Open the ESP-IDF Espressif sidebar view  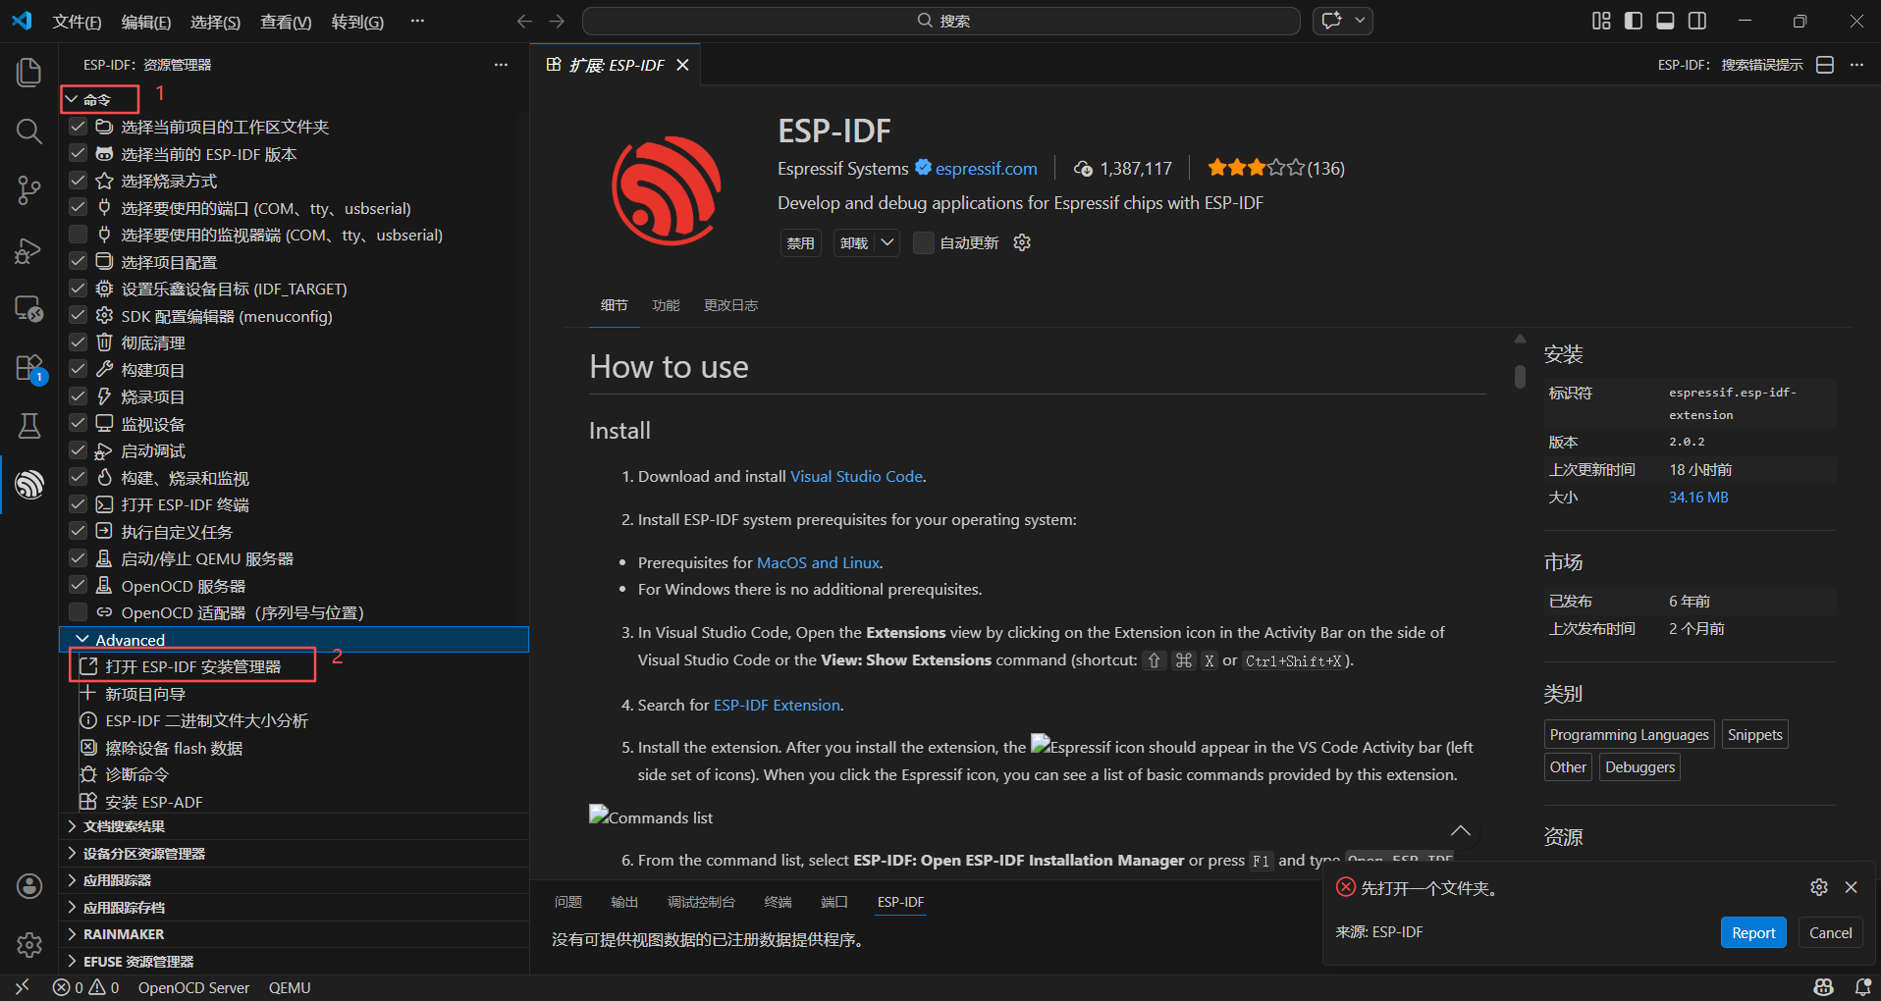click(29, 484)
